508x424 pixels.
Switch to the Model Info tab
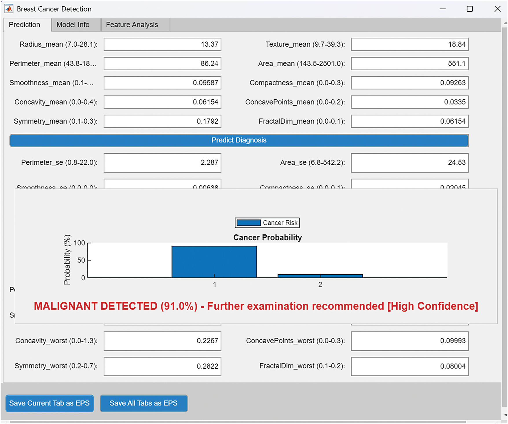73,25
